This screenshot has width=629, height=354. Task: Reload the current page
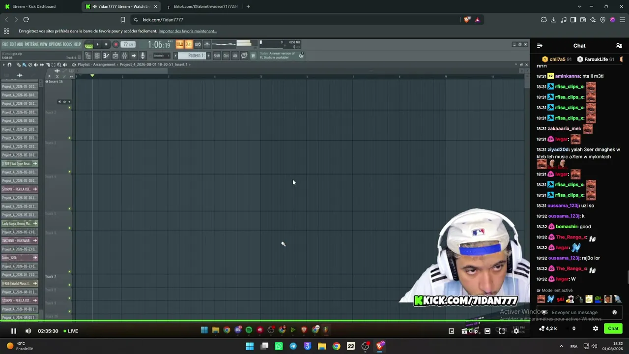[x=26, y=20]
